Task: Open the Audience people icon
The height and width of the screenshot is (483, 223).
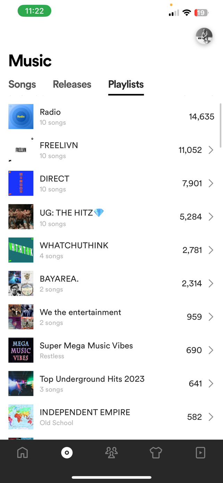Action: [111, 452]
